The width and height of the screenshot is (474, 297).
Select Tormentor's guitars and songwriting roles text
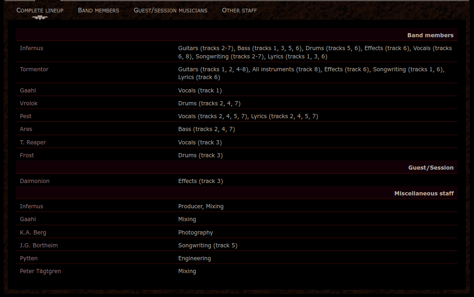pos(311,73)
